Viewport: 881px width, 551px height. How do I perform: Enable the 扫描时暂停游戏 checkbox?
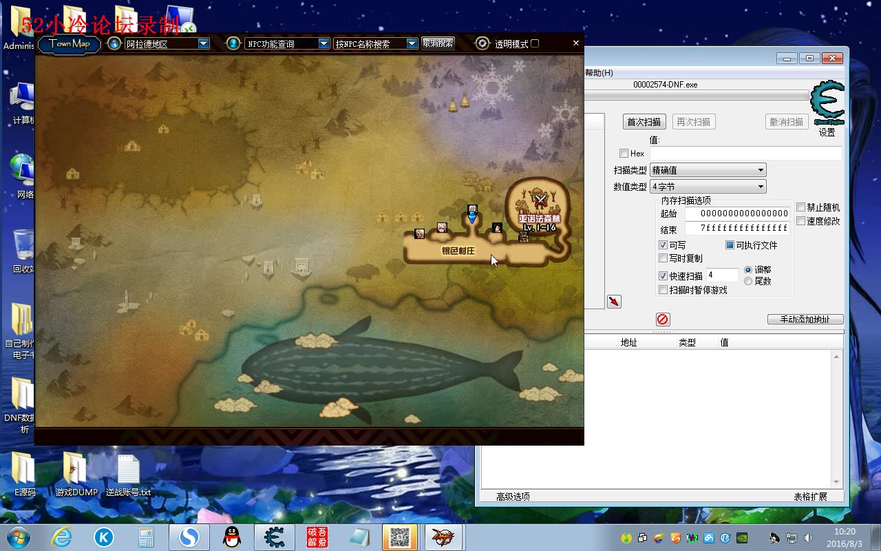[663, 290]
